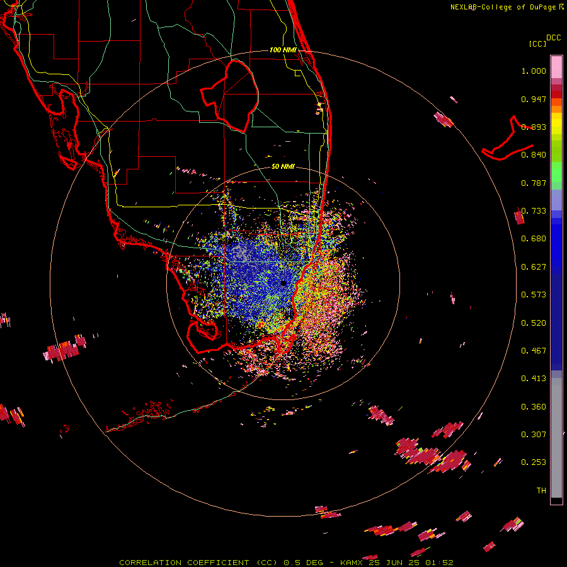Screen dimensions: 567x567
Task: Pick the gray swatch near 0.307
Action: coord(556,438)
